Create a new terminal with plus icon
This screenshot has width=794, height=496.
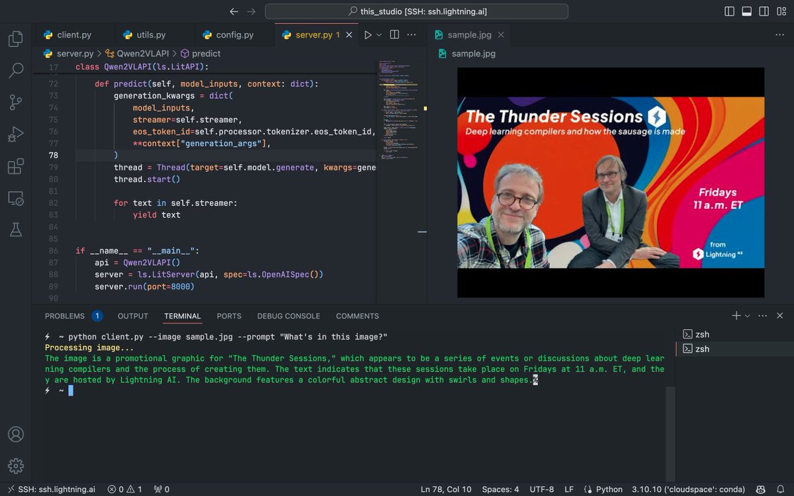(x=736, y=316)
